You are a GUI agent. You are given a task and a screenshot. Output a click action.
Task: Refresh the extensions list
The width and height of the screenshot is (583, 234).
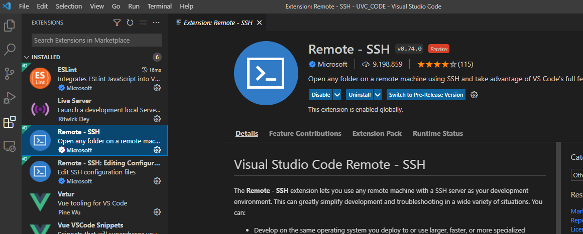click(130, 23)
